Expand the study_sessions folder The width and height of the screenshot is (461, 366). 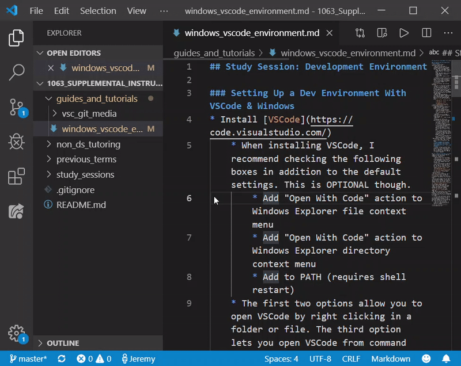[x=49, y=174]
